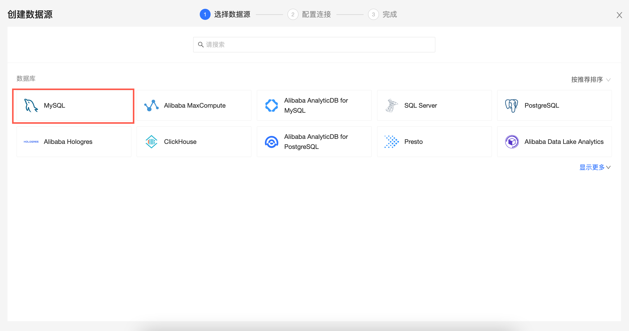Screen dimensions: 629x331
Task: Click the ClickHouse diamond icon
Action: pyautogui.click(x=151, y=142)
